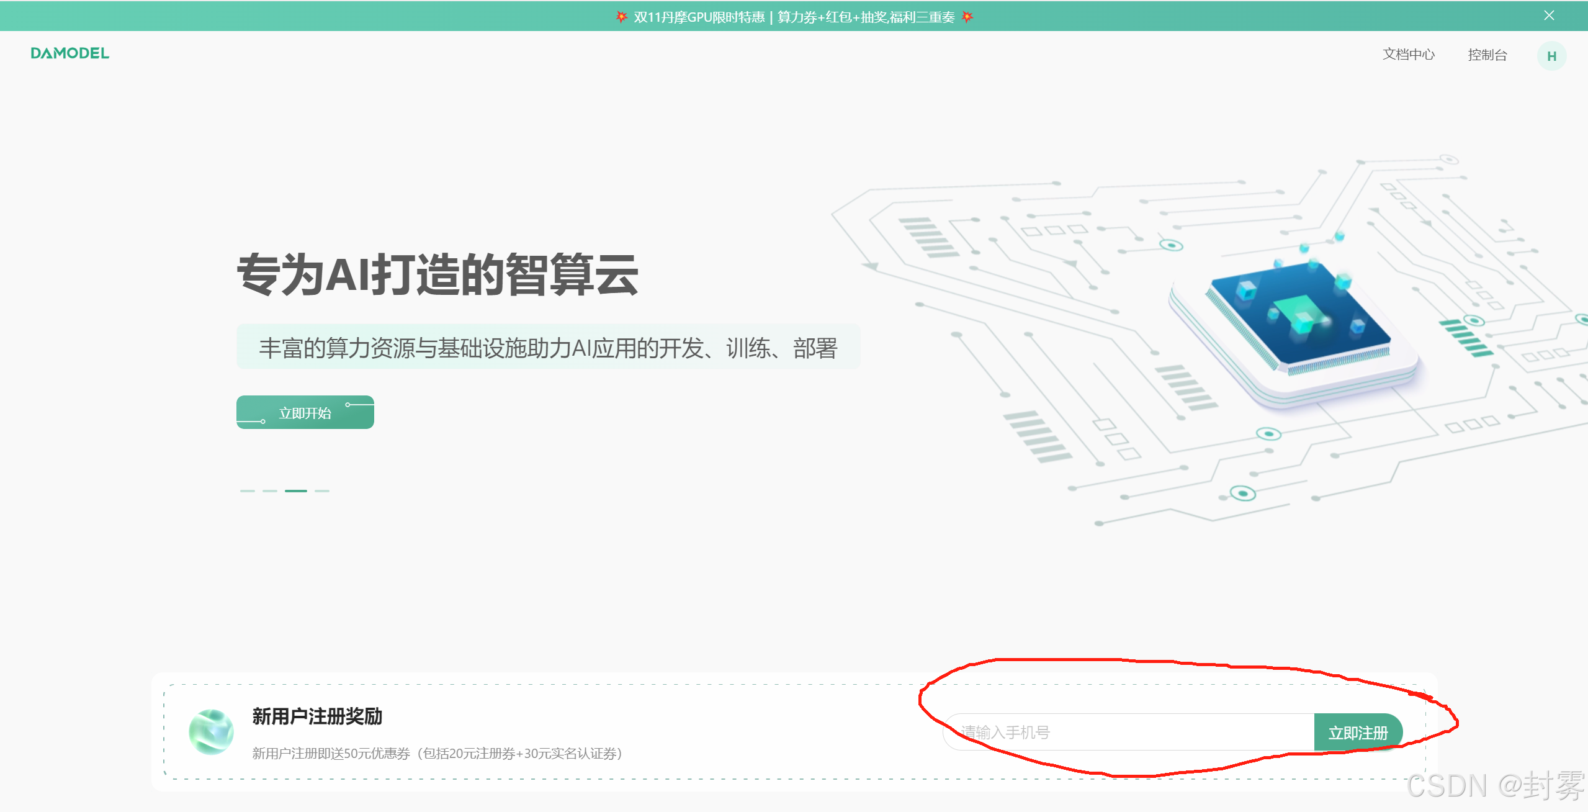Open the user avatar H menu
The image size is (1588, 812).
click(x=1551, y=56)
